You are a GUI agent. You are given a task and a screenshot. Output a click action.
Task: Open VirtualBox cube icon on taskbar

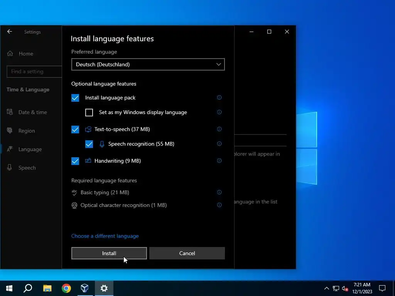(84, 288)
